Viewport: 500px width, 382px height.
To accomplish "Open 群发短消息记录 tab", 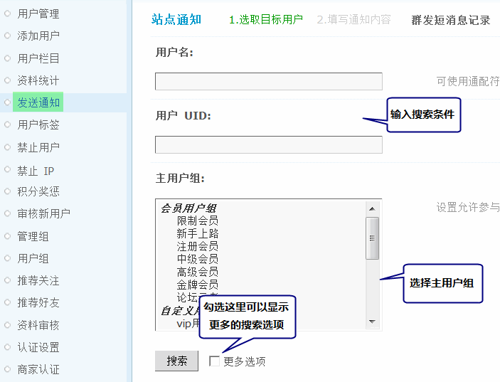I will coord(451,20).
